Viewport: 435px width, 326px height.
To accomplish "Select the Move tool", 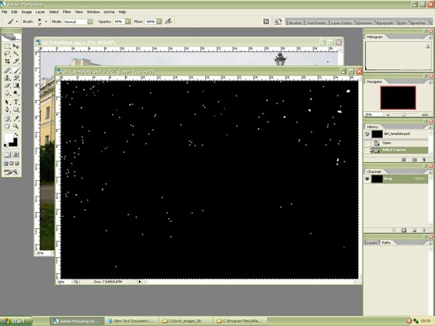I will (16, 47).
